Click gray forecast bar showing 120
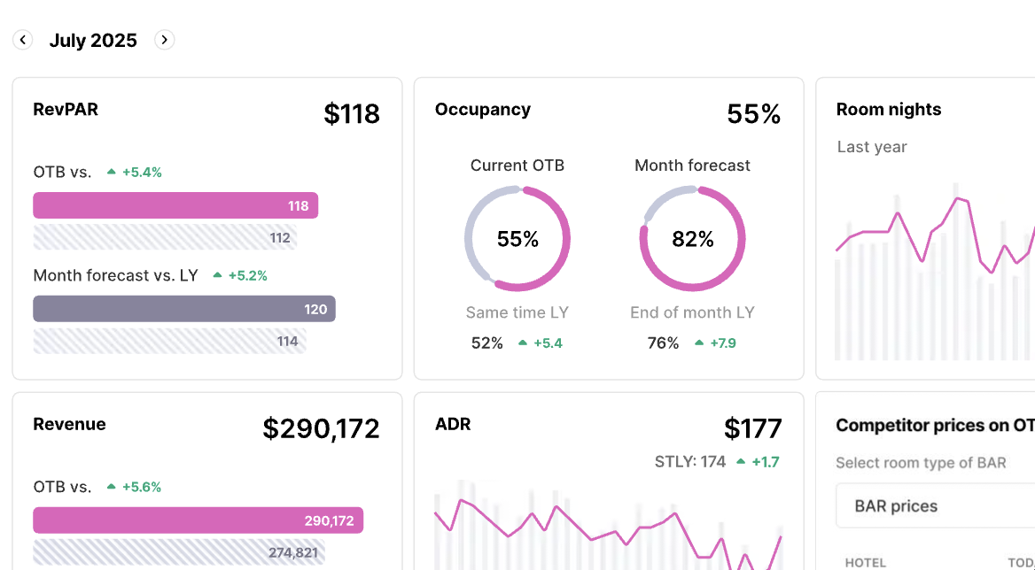1035x570 pixels. [x=184, y=309]
